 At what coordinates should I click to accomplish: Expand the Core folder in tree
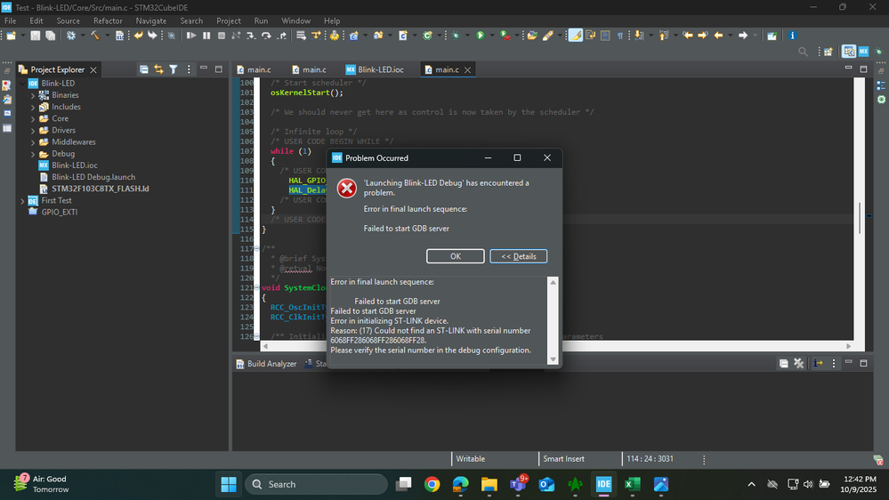(x=33, y=118)
